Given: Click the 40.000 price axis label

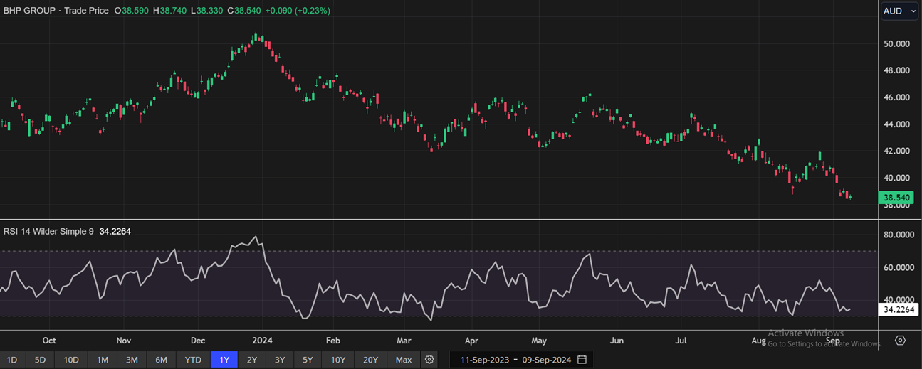Looking at the screenshot, I should click(x=896, y=178).
